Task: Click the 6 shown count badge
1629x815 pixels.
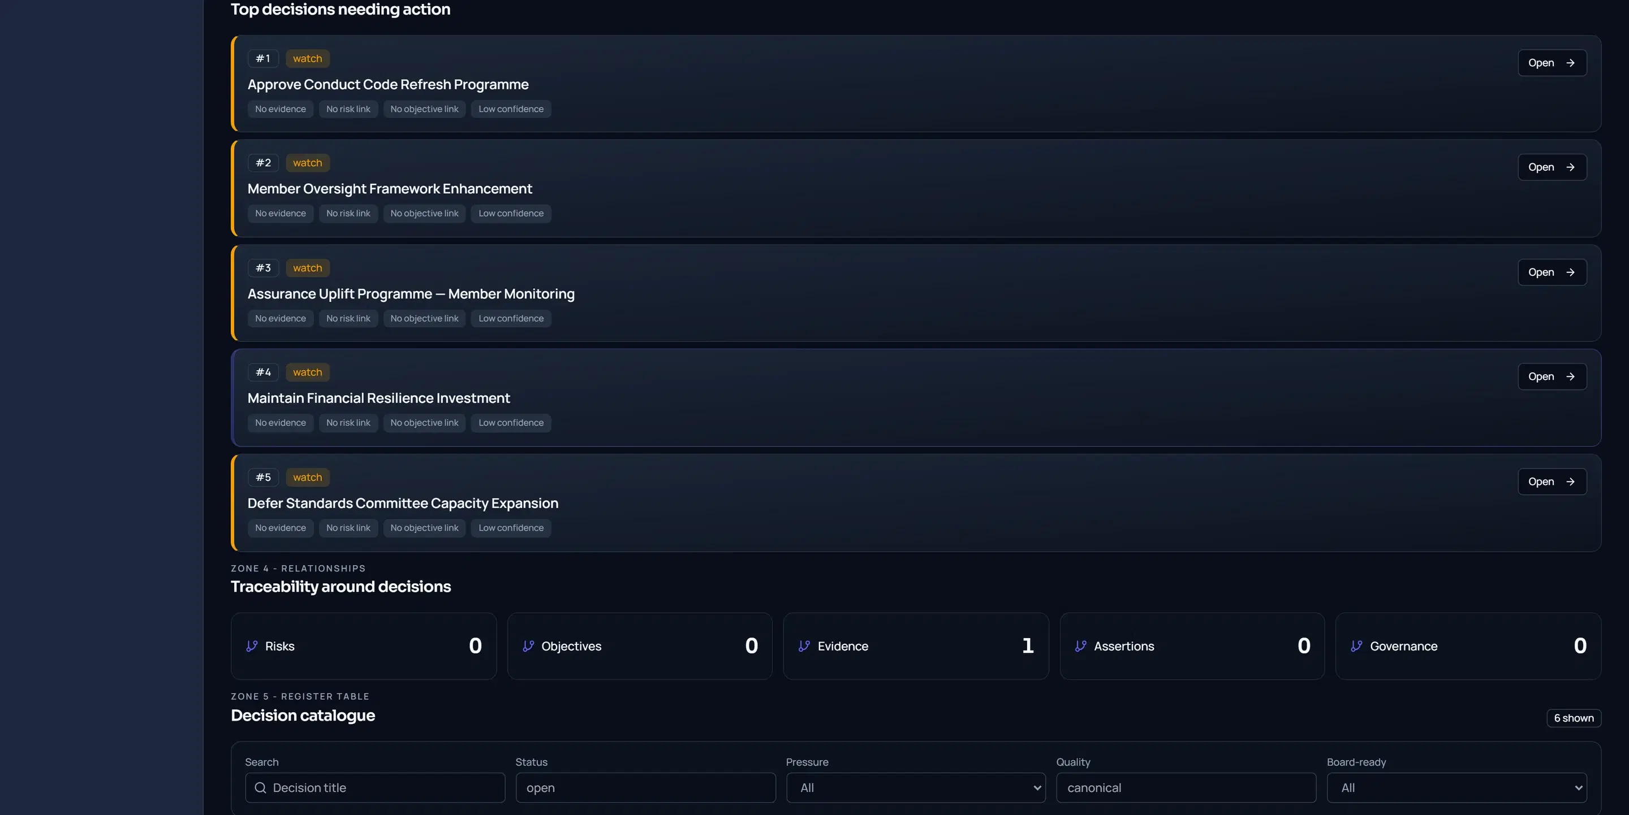Action: pyautogui.click(x=1574, y=718)
